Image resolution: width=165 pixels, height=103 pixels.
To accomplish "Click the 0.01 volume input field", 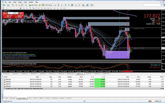I will coord(13,13).
